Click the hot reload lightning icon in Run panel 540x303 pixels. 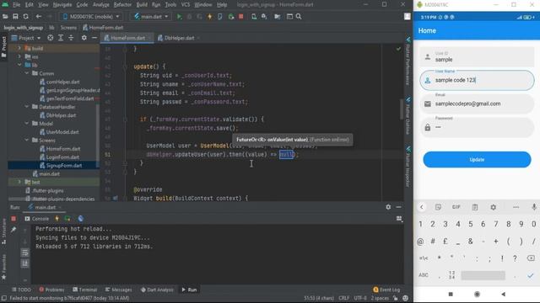pos(57,219)
